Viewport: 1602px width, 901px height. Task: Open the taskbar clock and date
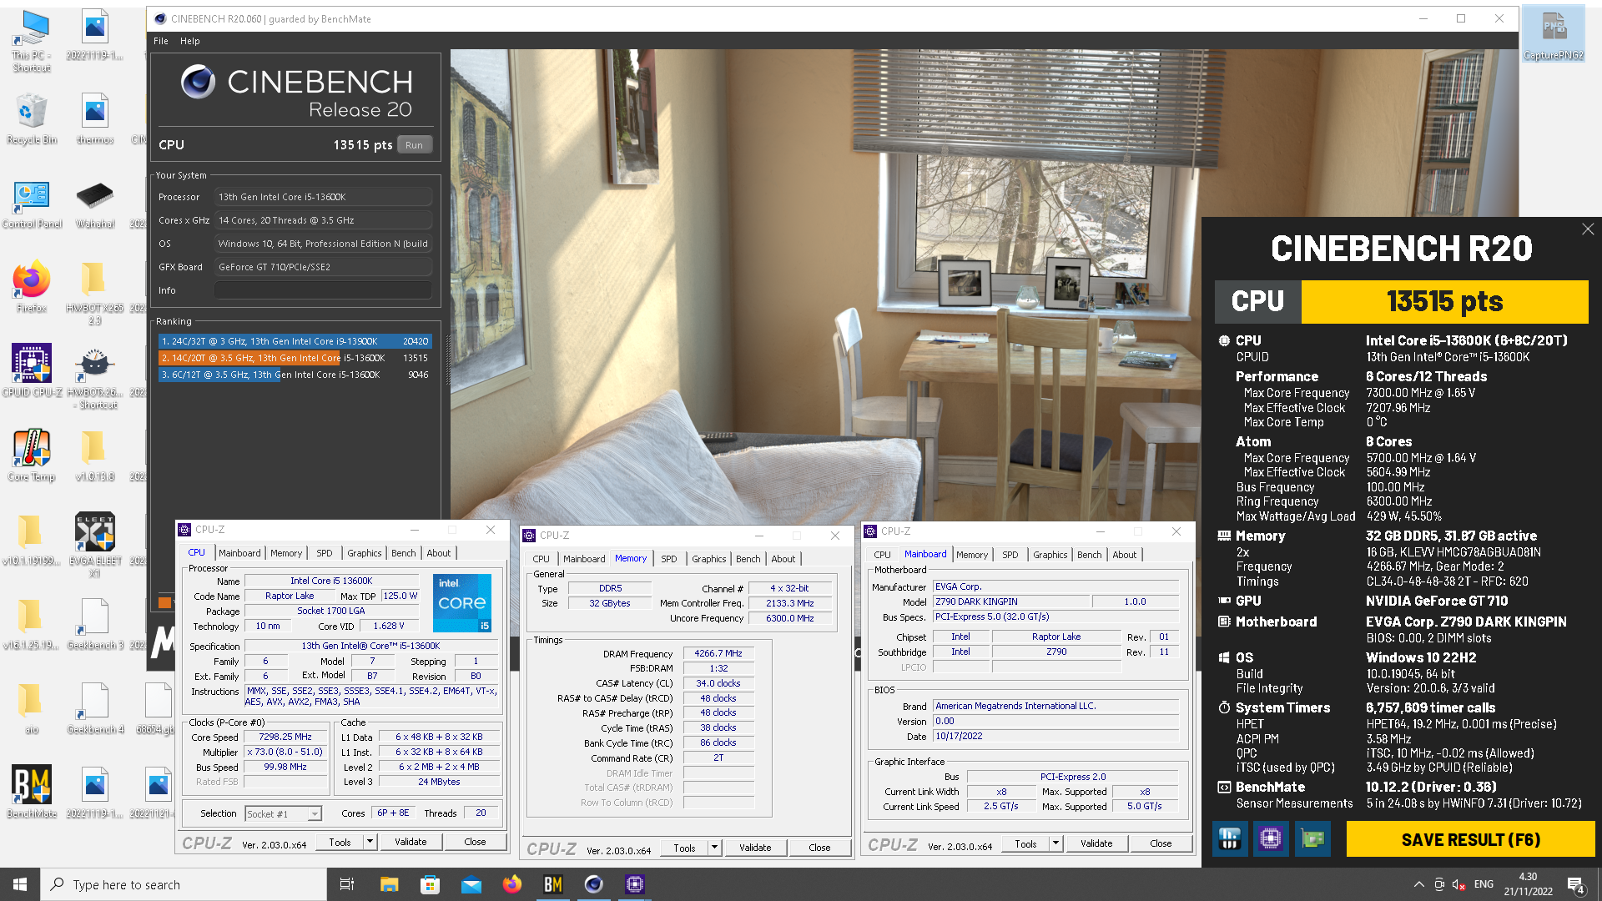coord(1528,884)
